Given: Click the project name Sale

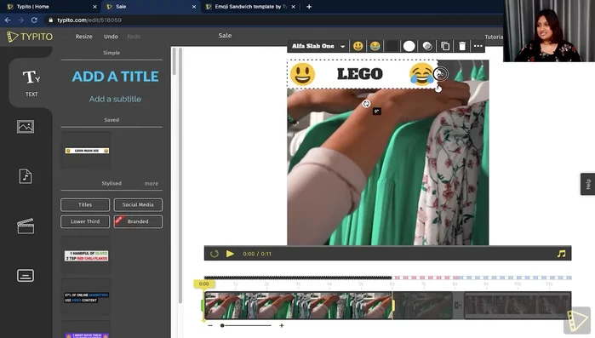Looking at the screenshot, I should point(225,36).
